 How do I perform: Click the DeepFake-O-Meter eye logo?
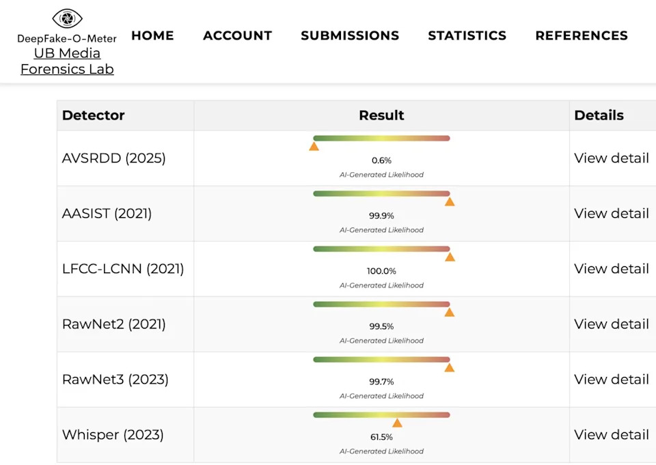[66, 18]
